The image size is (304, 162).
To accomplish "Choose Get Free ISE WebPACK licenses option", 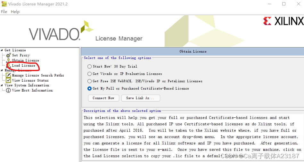I will tap(89, 81).
